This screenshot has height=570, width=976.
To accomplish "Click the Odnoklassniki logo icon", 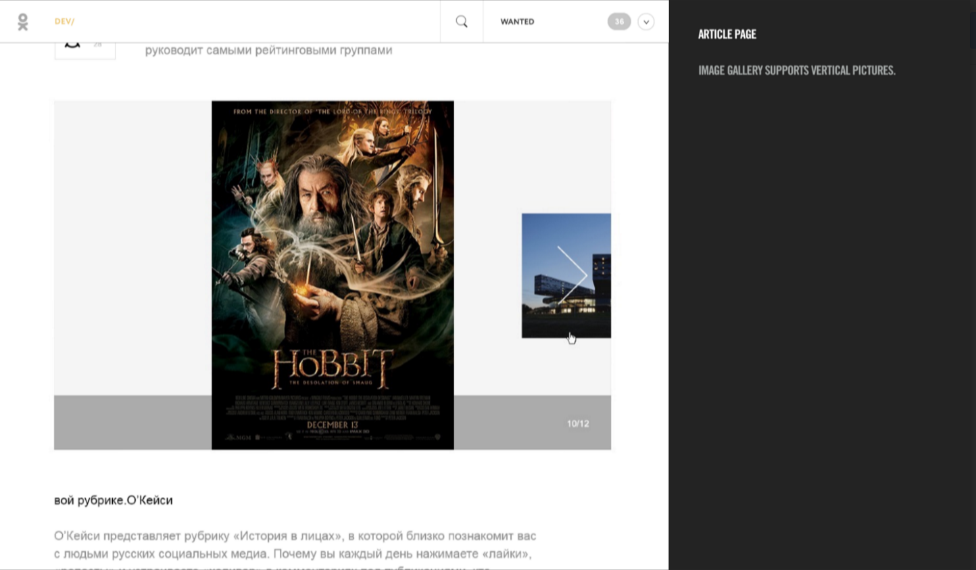I will pos(22,22).
